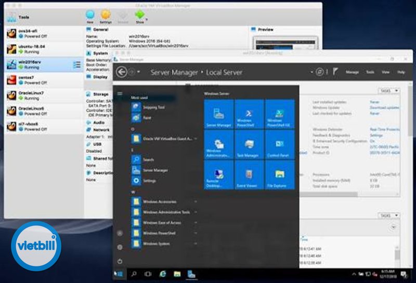The height and width of the screenshot is (283, 416).
Task: Open the Help menu
Action: [401, 72]
